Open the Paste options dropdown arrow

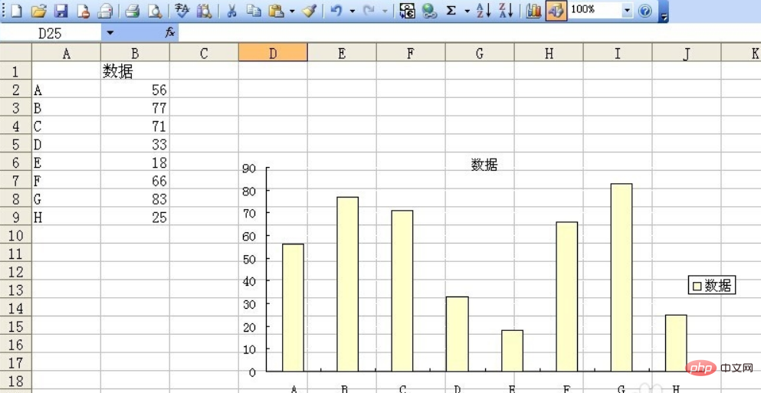point(292,11)
